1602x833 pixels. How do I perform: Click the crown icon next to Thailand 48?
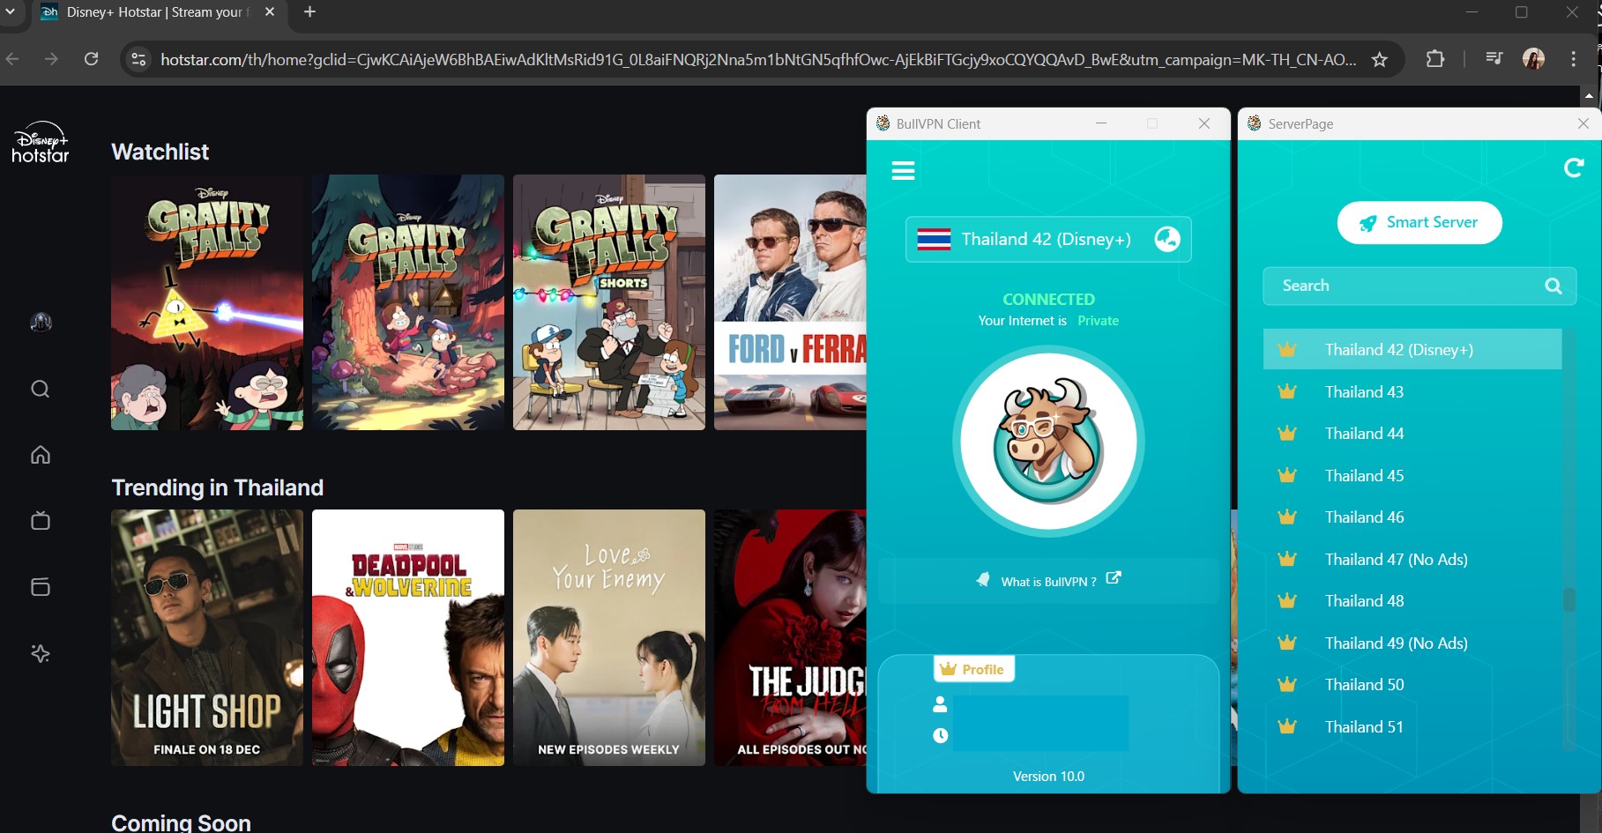pyautogui.click(x=1287, y=600)
